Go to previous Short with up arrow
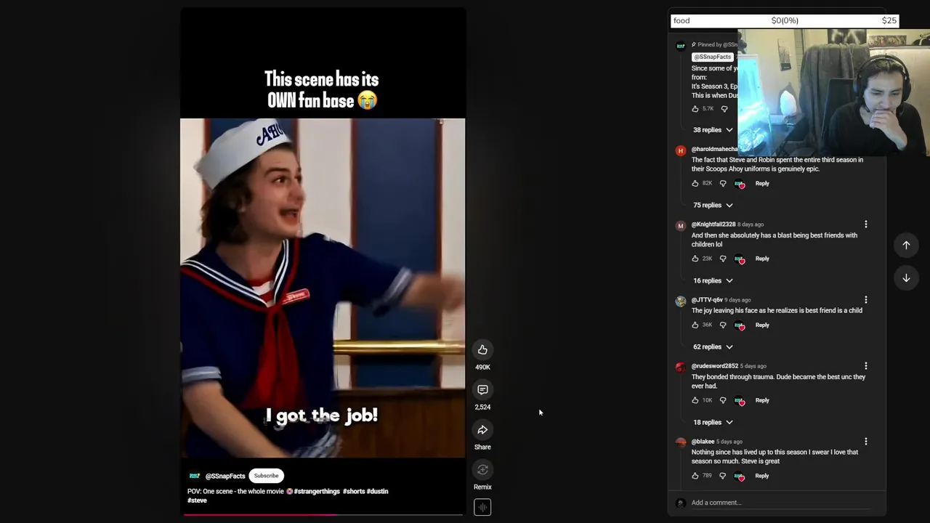 click(x=906, y=246)
